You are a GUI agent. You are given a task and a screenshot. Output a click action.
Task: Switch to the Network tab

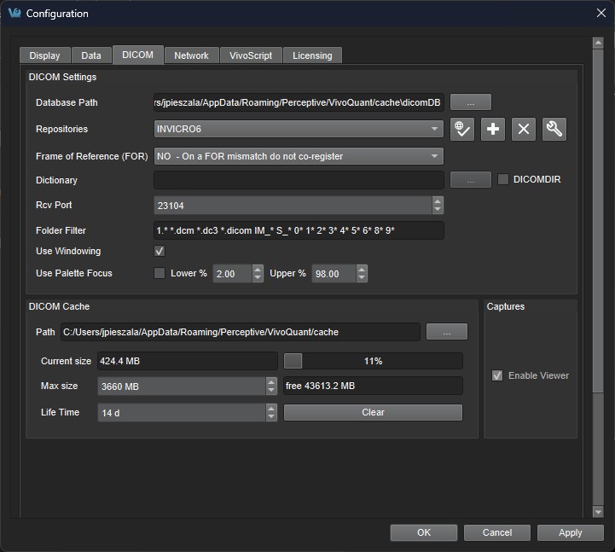coord(191,55)
